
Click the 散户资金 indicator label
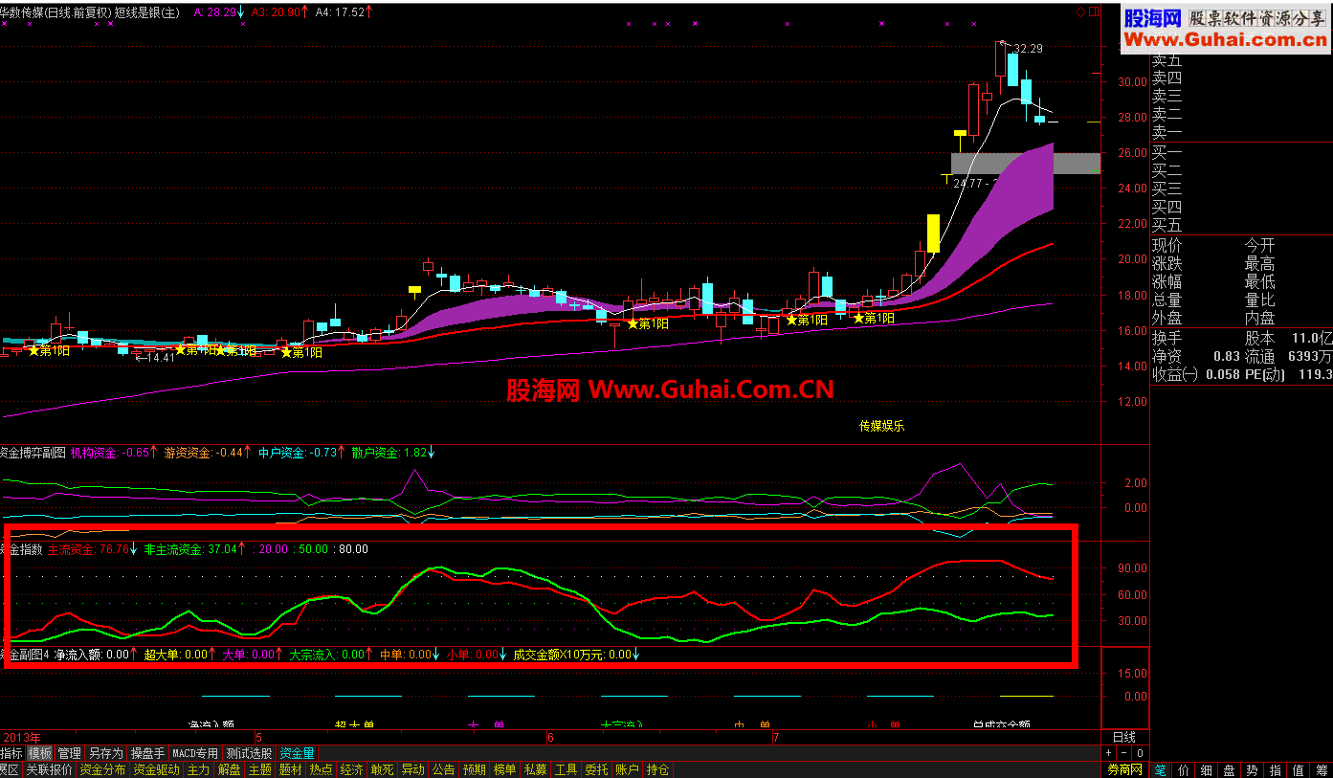[x=375, y=453]
